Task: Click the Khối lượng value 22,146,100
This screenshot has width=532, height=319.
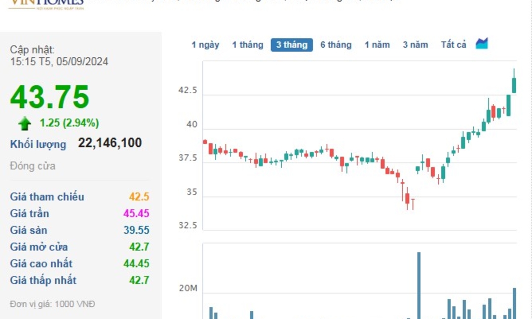Action: 110,143
